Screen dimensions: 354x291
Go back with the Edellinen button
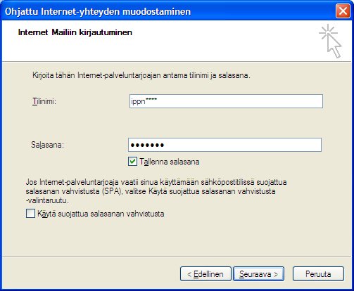coord(206,274)
